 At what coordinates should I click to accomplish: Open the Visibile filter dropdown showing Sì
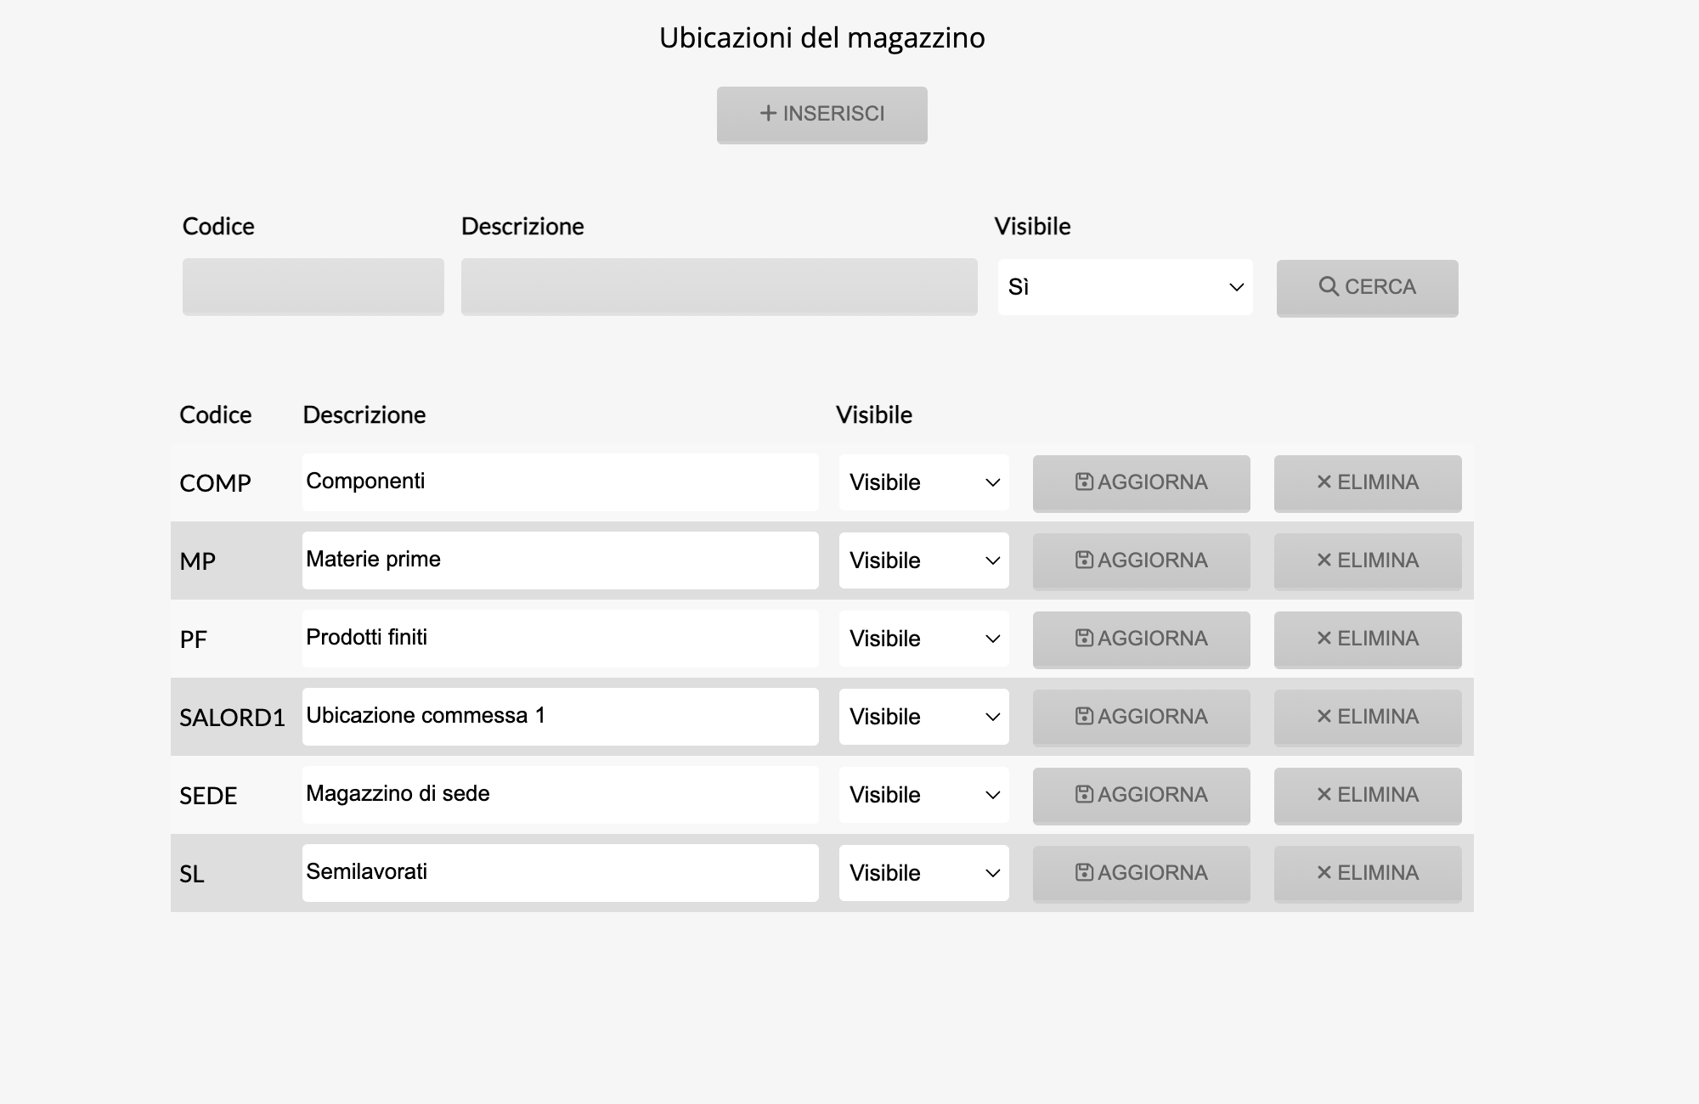(1125, 287)
